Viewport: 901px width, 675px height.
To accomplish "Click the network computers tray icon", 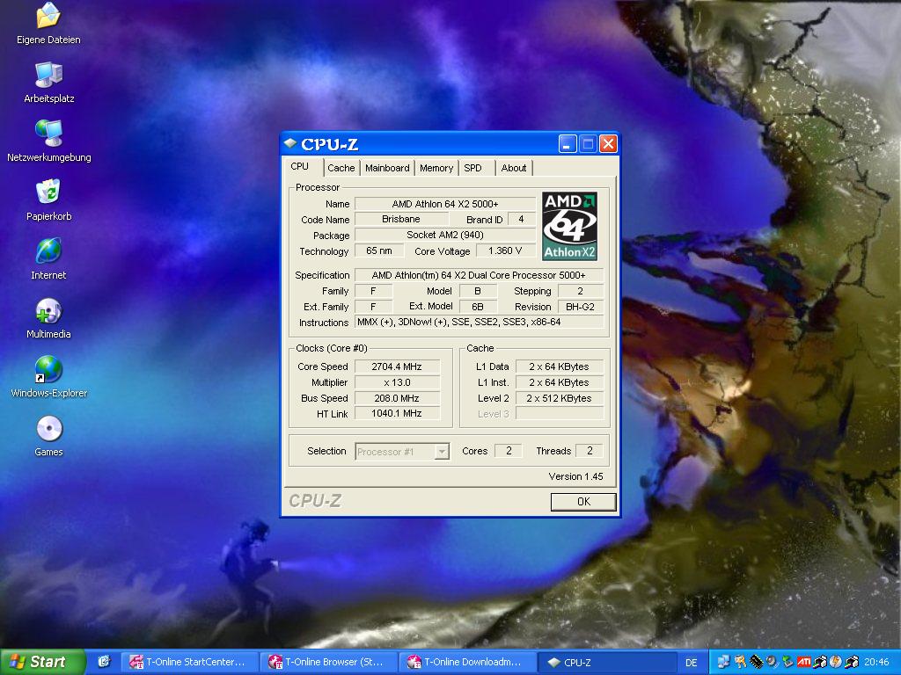I will coord(724,662).
